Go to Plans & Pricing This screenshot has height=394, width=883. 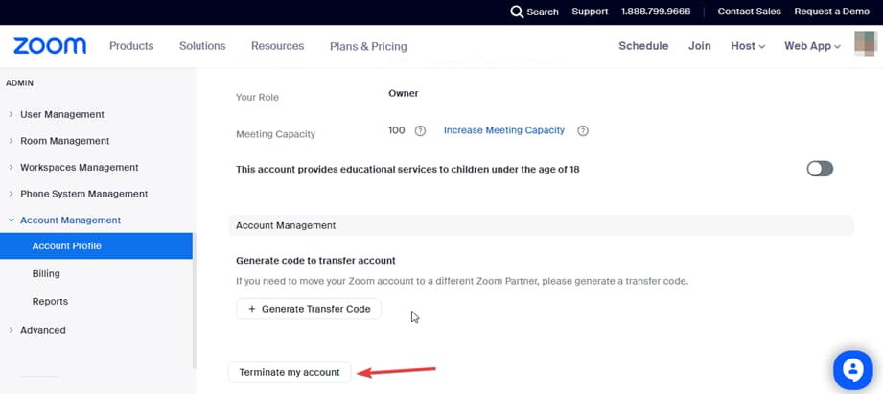coord(368,46)
